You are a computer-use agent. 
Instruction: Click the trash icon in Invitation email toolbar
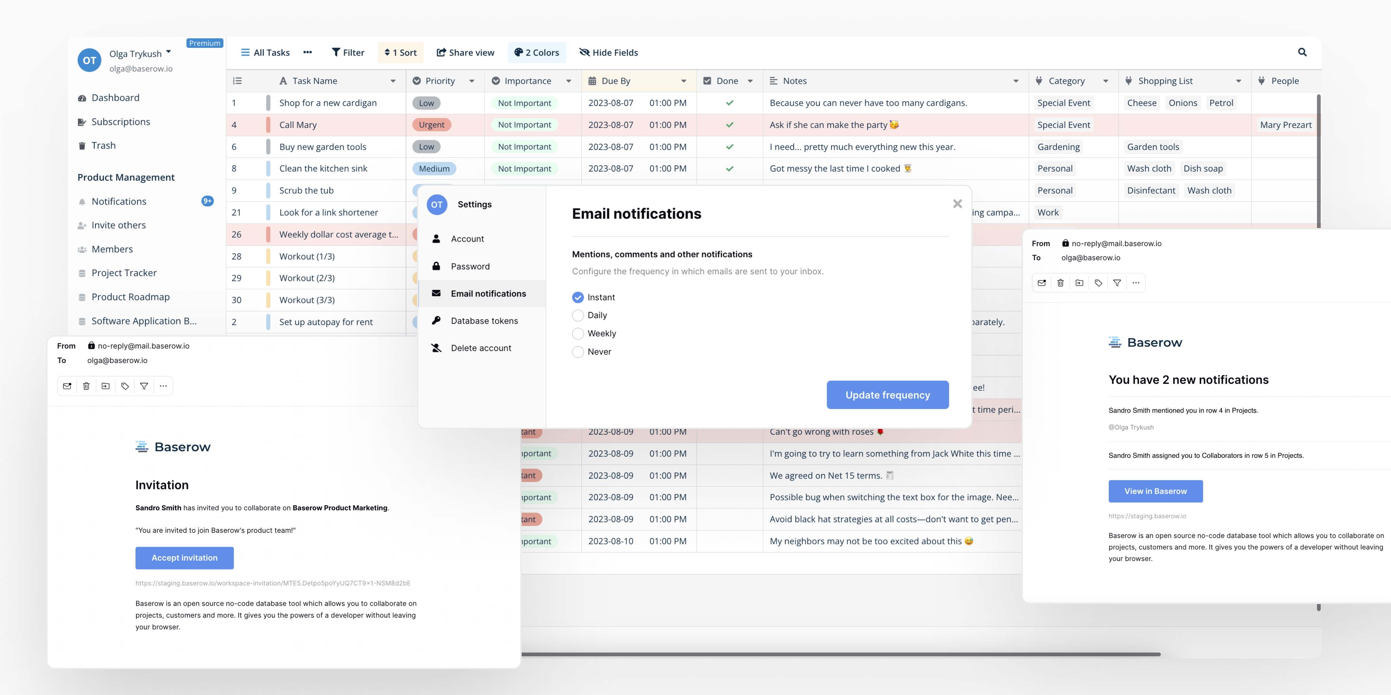pos(86,386)
